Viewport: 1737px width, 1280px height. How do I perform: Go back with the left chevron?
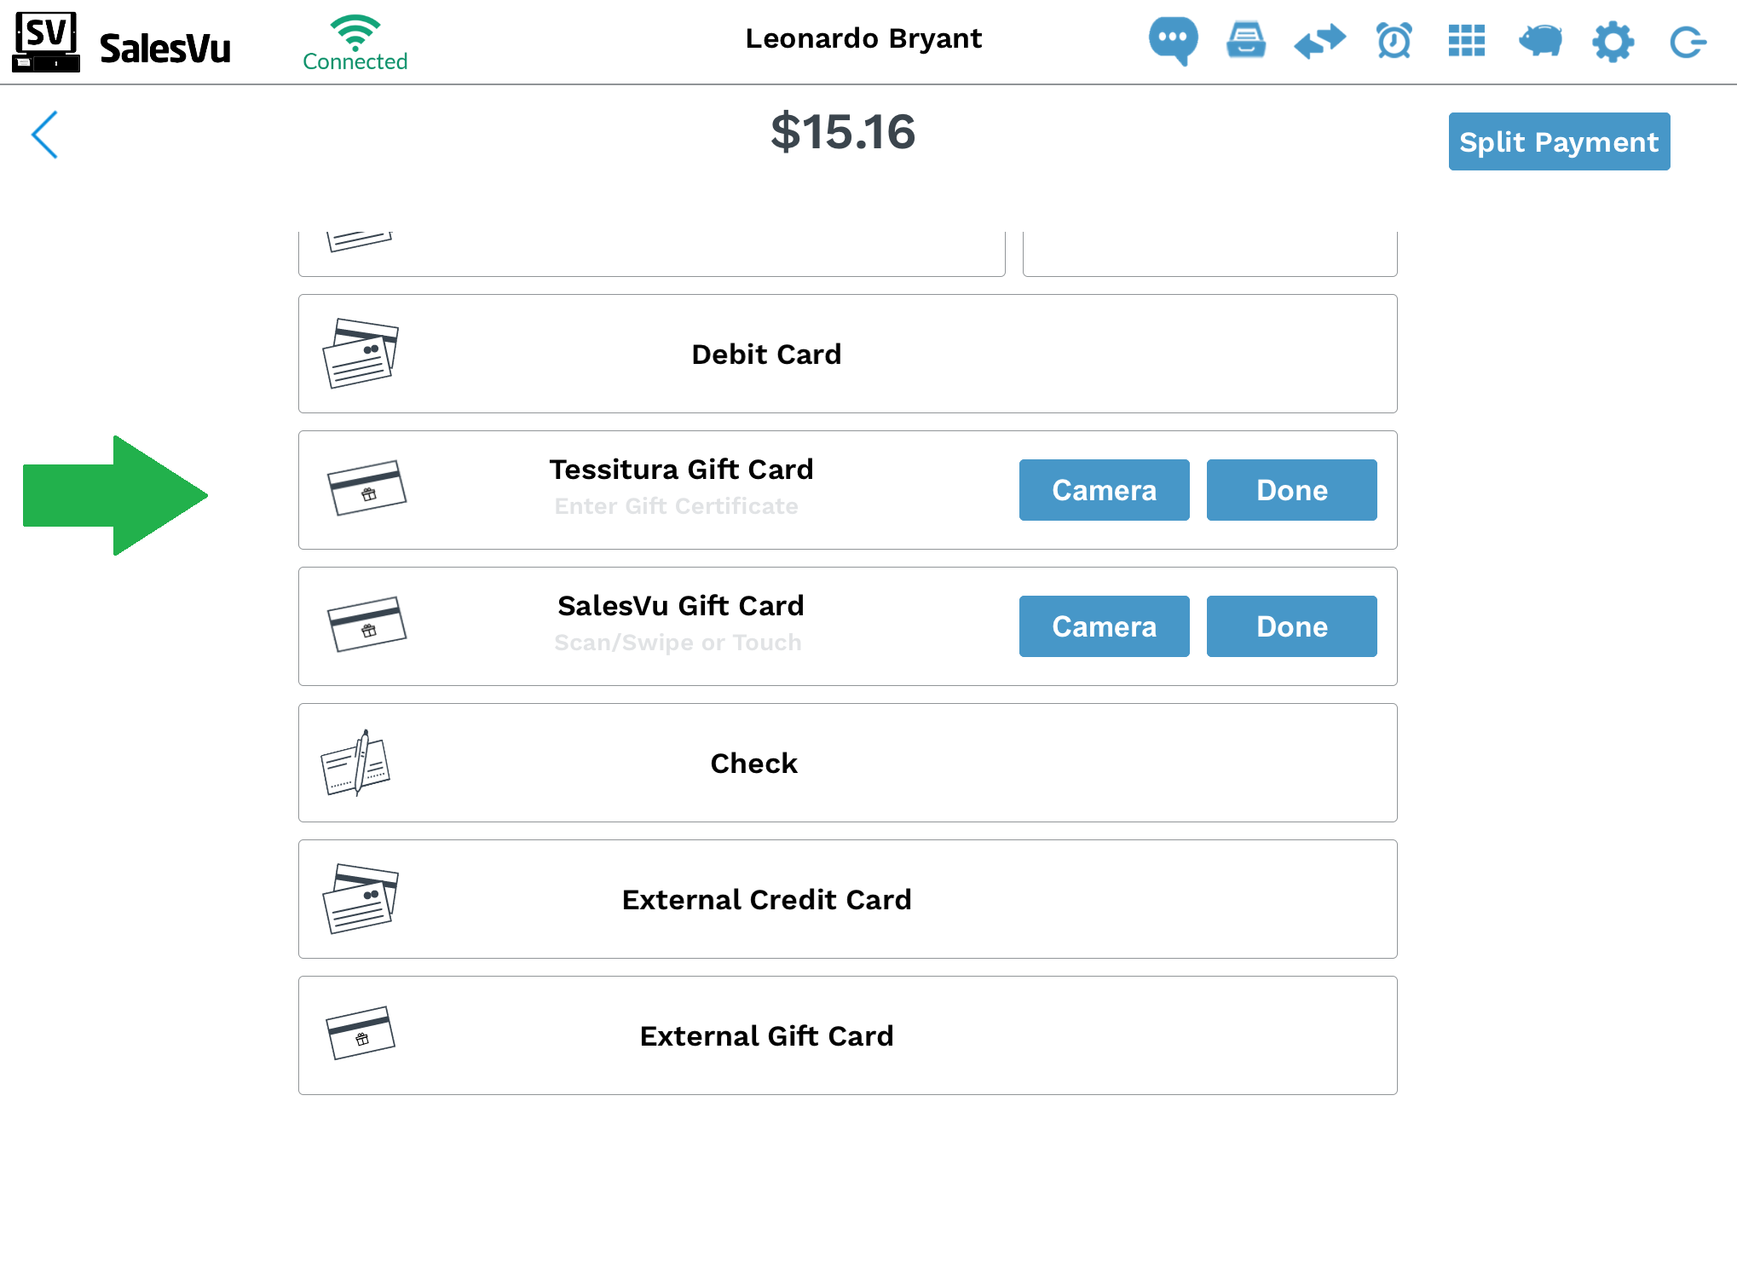point(45,135)
